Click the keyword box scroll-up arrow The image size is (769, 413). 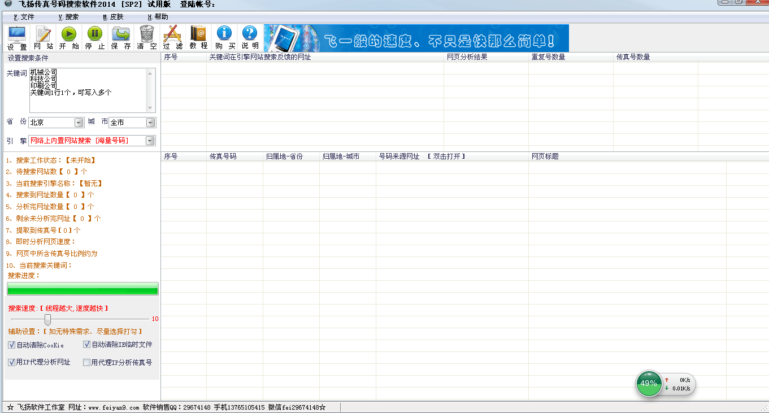coord(150,73)
